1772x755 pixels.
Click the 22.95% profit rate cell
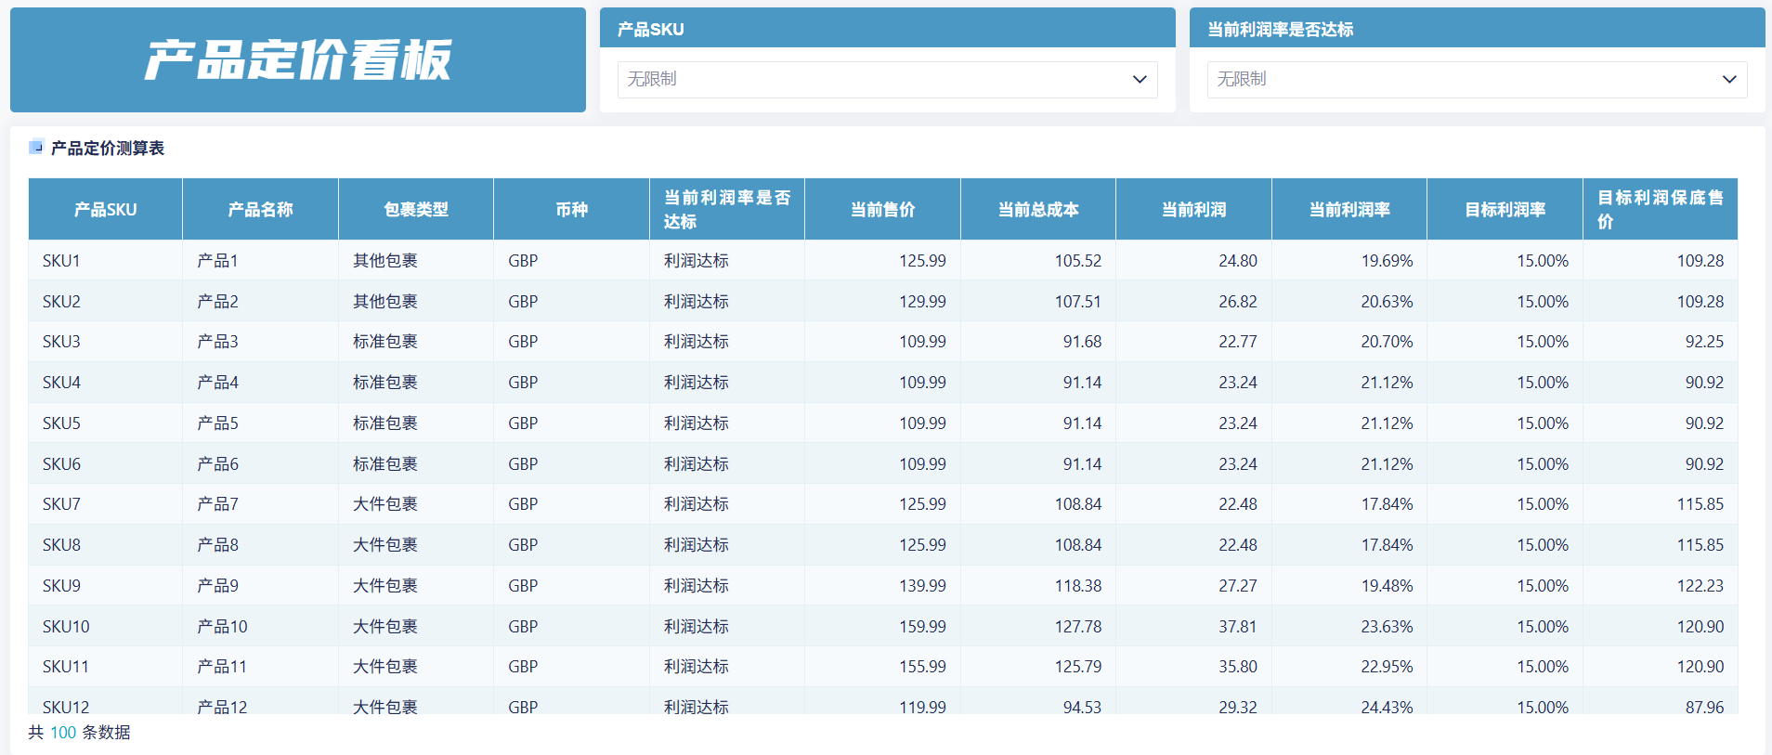point(1349,667)
